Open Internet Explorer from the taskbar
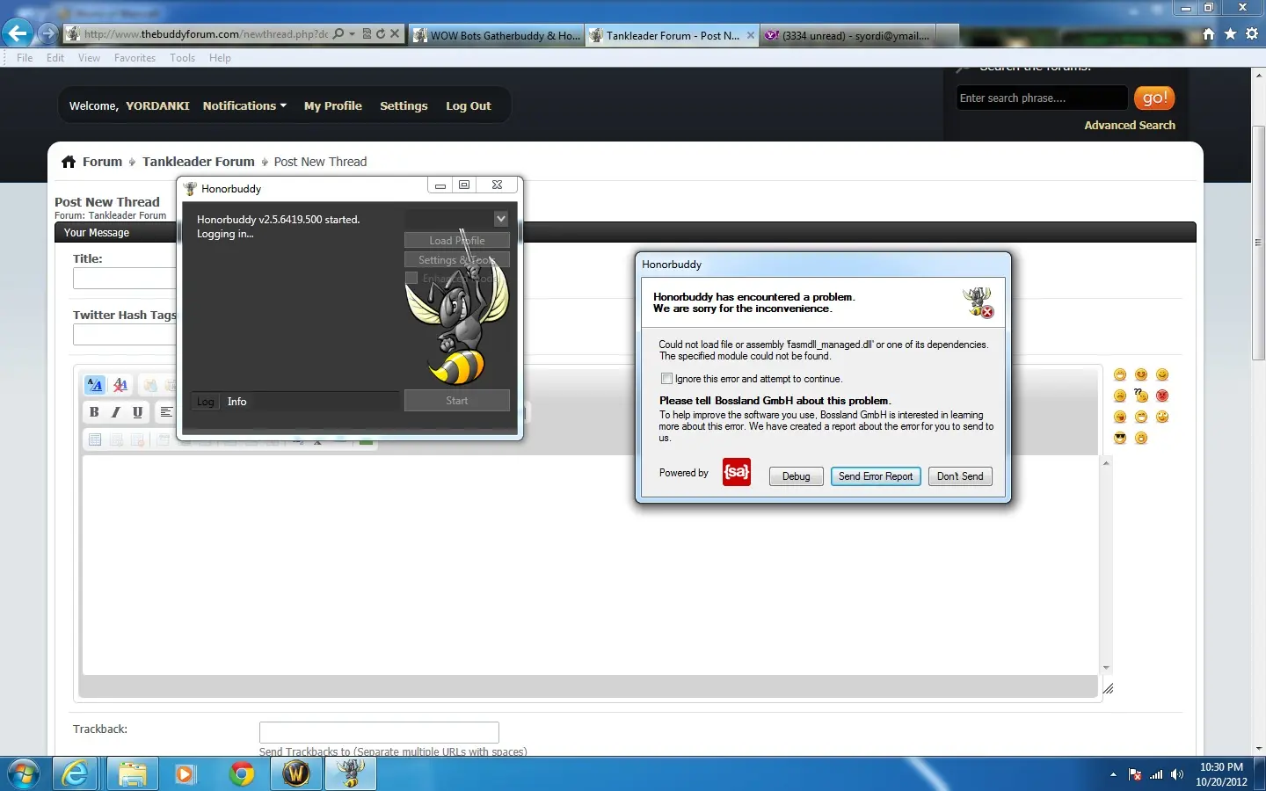The image size is (1266, 791). pos(76,773)
